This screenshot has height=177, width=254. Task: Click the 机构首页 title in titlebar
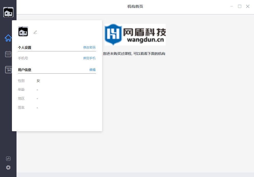click(x=135, y=6)
